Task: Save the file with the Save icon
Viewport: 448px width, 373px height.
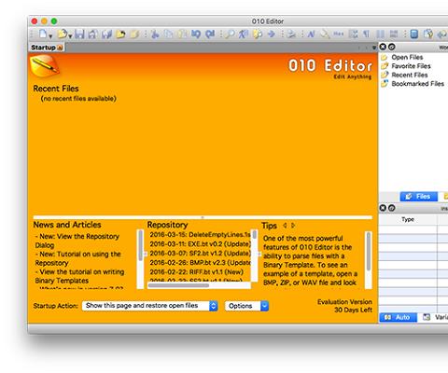Action: (x=79, y=34)
